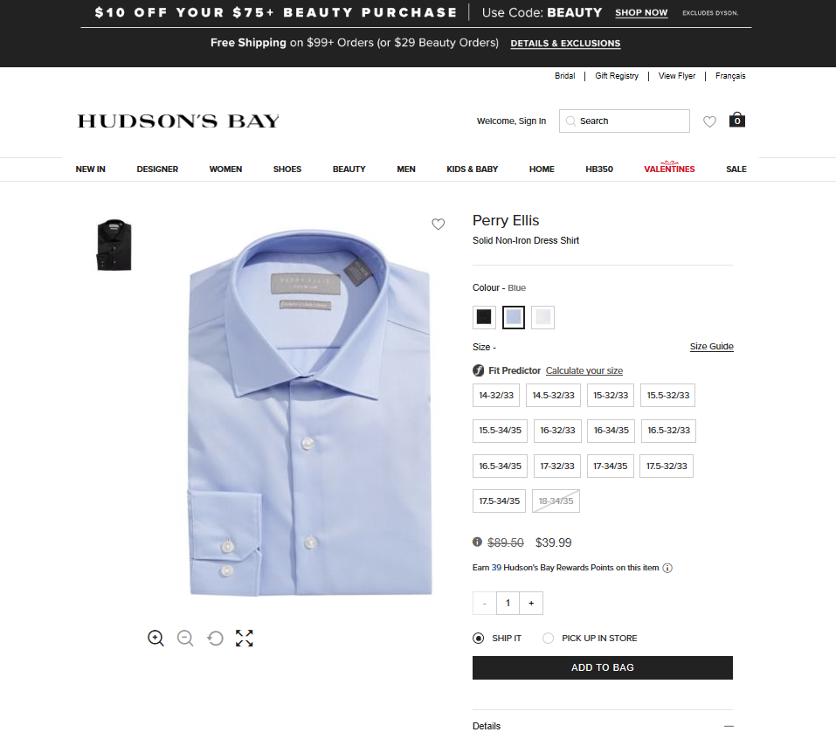Open the Size Guide link
The image size is (836, 746).
[711, 347]
